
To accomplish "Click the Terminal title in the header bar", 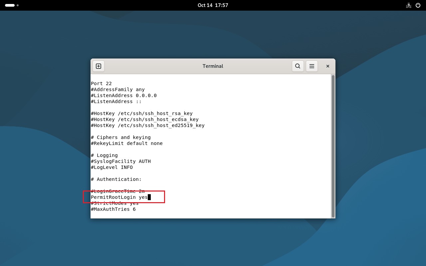I will (x=213, y=66).
